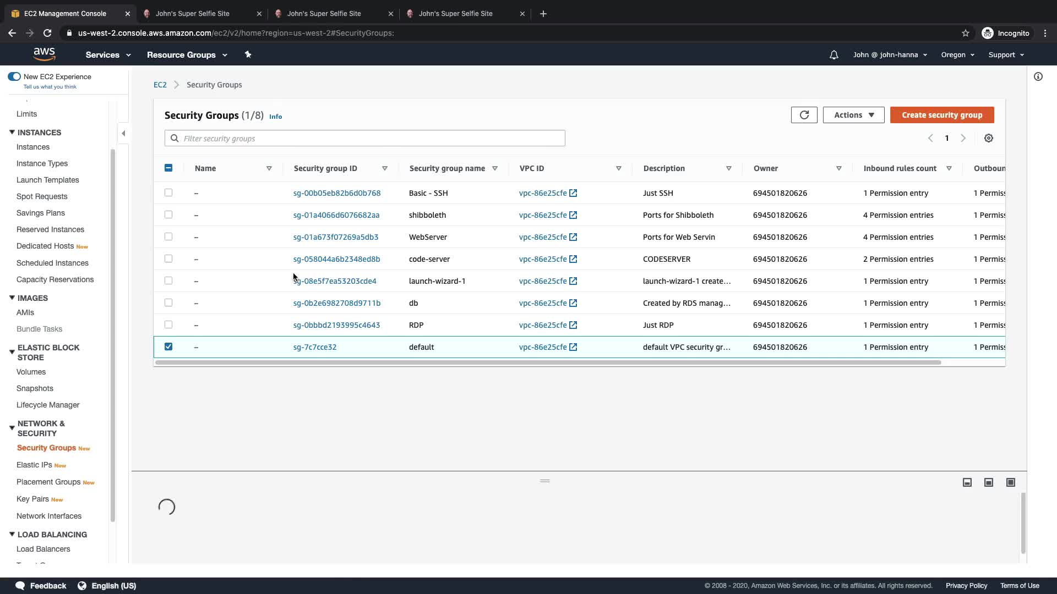Uncheck the default security group row
Image resolution: width=1057 pixels, height=594 pixels.
point(168,347)
